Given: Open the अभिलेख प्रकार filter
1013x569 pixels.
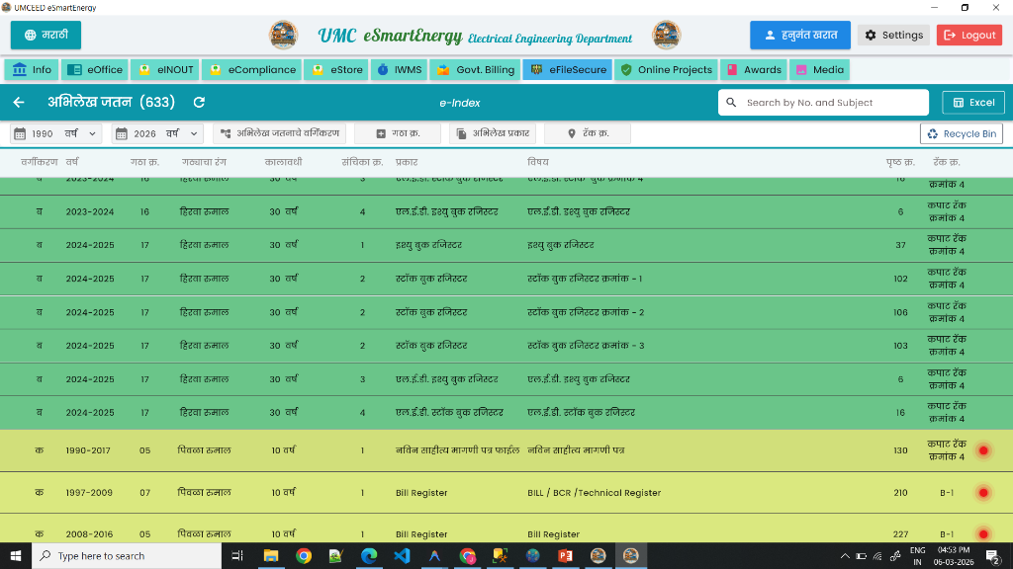Looking at the screenshot, I should (493, 133).
